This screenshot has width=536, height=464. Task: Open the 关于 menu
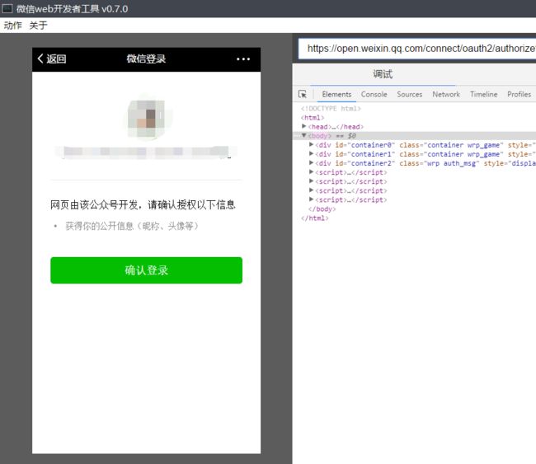(38, 26)
